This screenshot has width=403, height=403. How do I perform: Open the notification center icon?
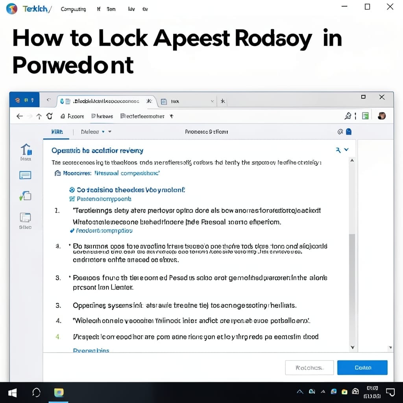390,392
